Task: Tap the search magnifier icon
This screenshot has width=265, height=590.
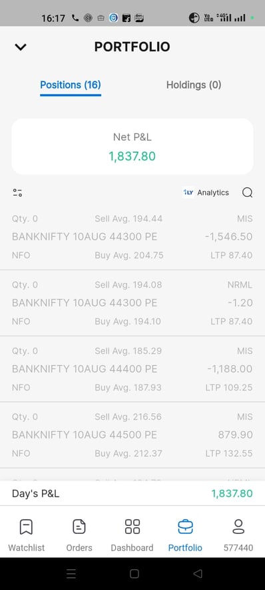Action: point(248,193)
